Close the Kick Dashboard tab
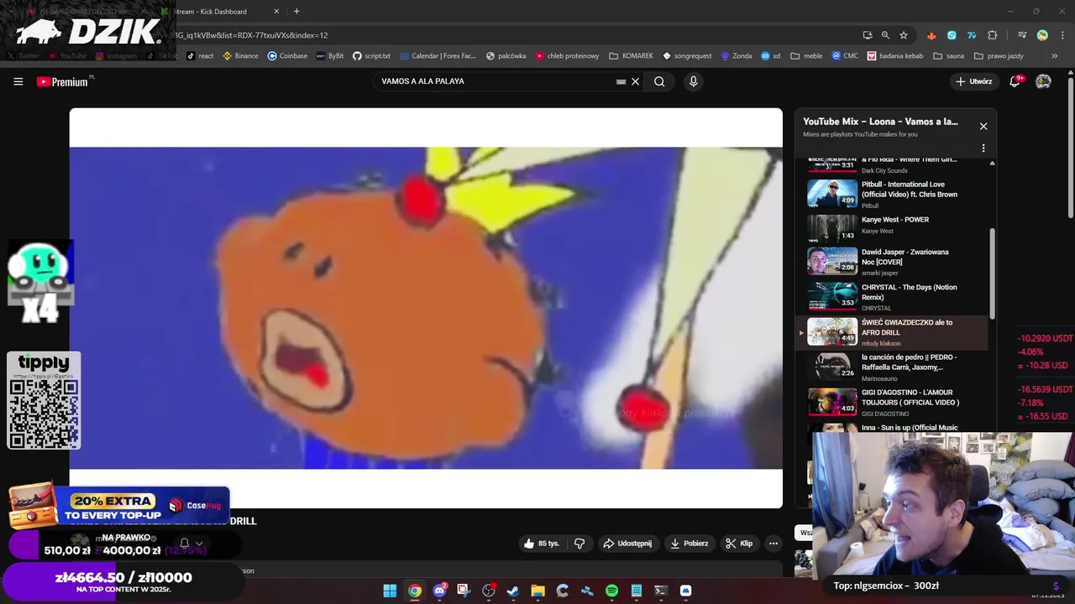The height and width of the screenshot is (604, 1075). click(277, 12)
